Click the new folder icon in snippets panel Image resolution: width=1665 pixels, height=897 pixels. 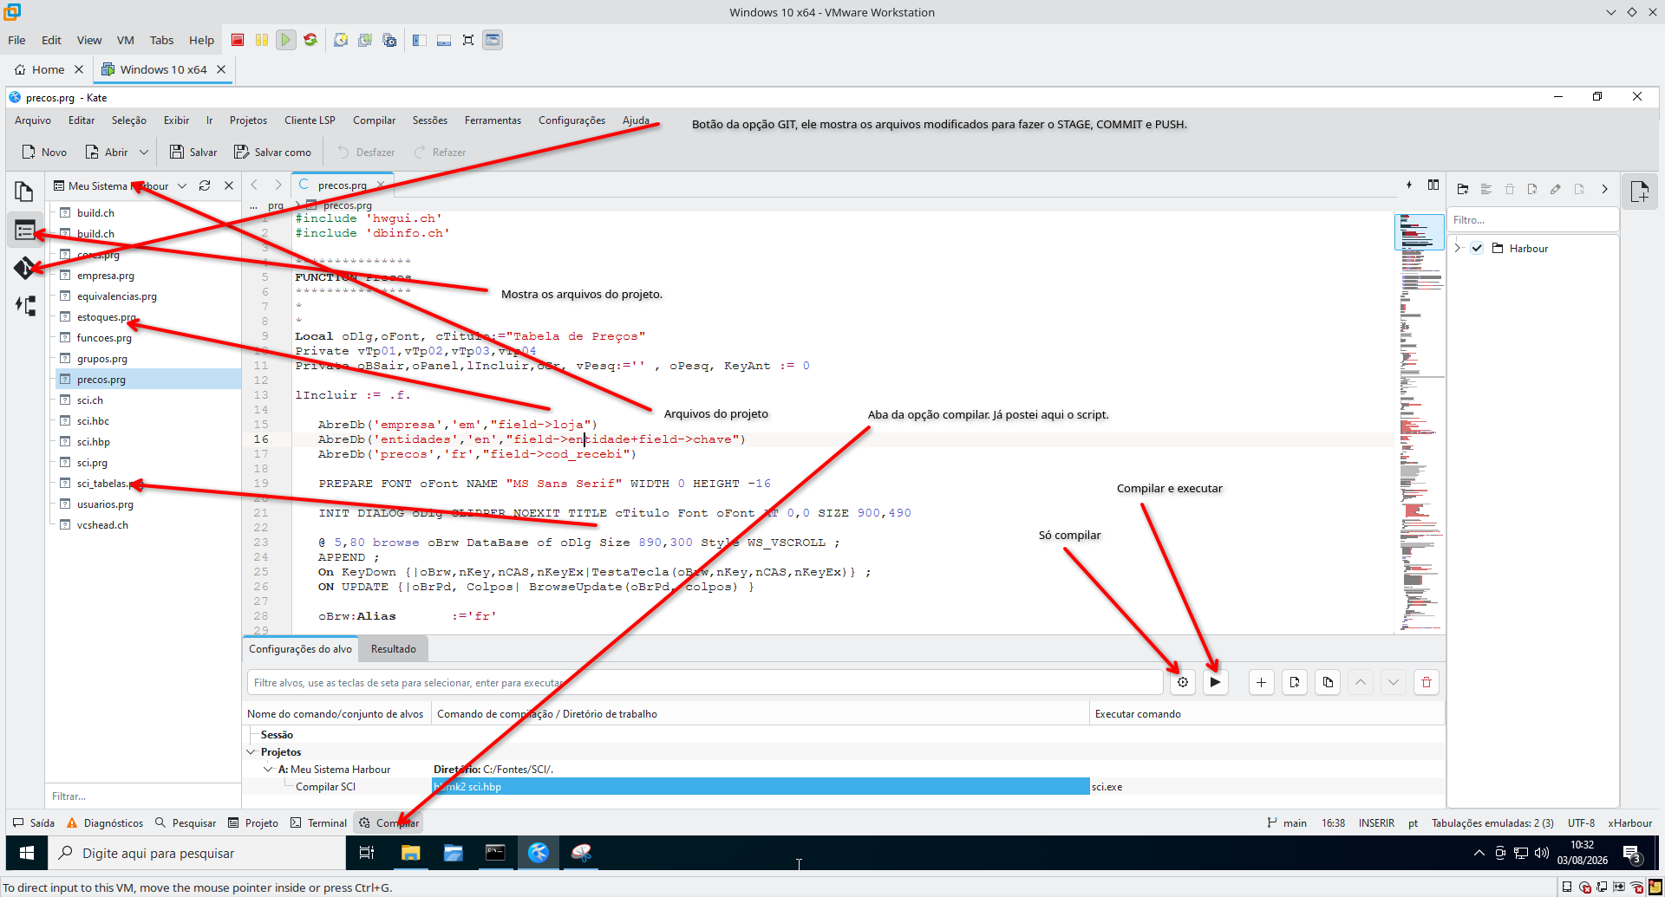1463,189
